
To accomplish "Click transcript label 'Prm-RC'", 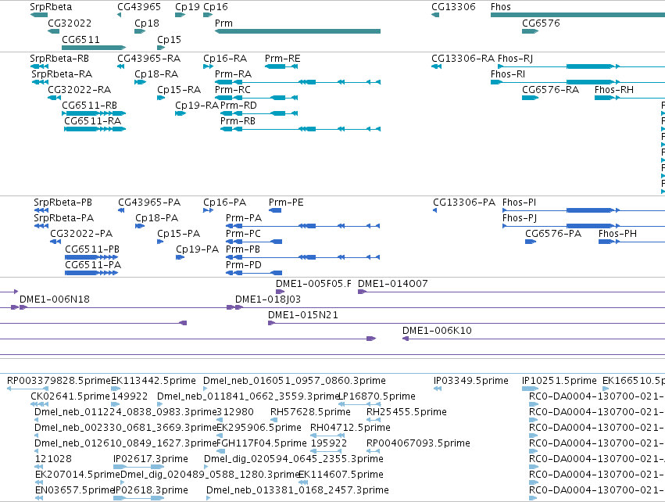I will (233, 90).
